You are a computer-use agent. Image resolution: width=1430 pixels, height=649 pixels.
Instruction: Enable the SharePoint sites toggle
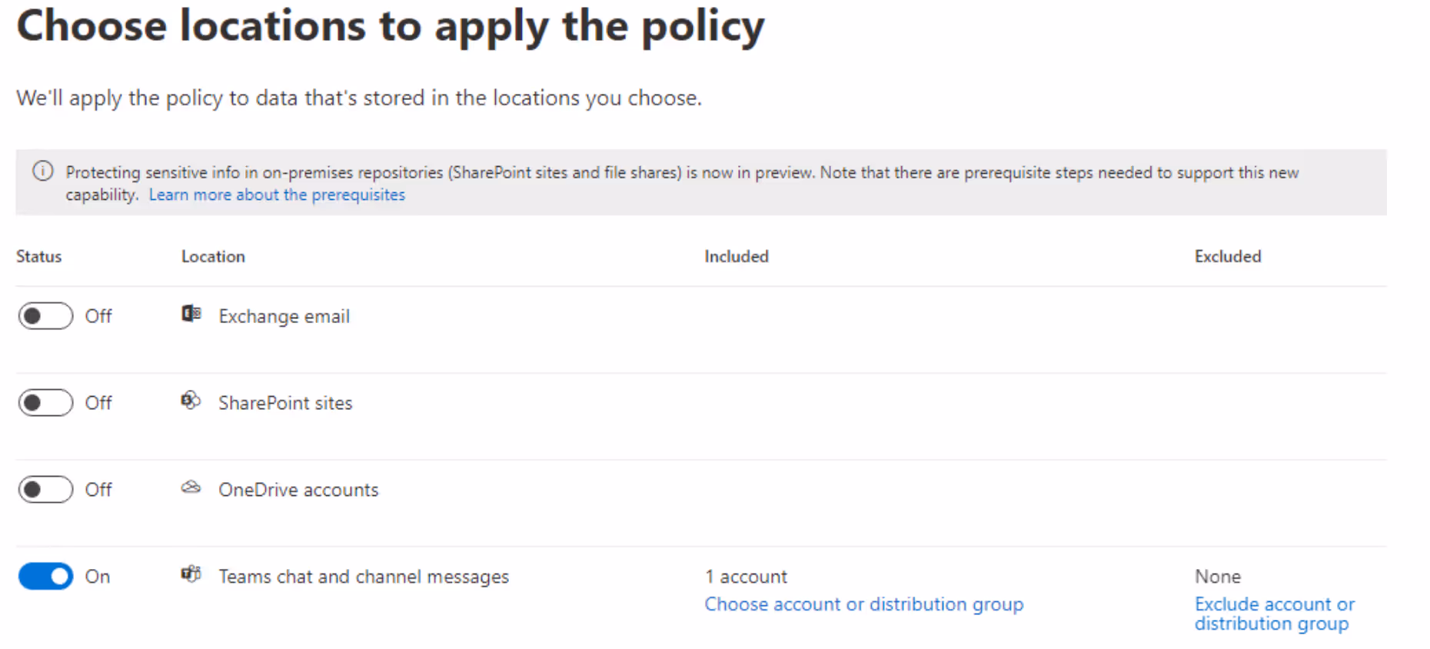(x=46, y=403)
